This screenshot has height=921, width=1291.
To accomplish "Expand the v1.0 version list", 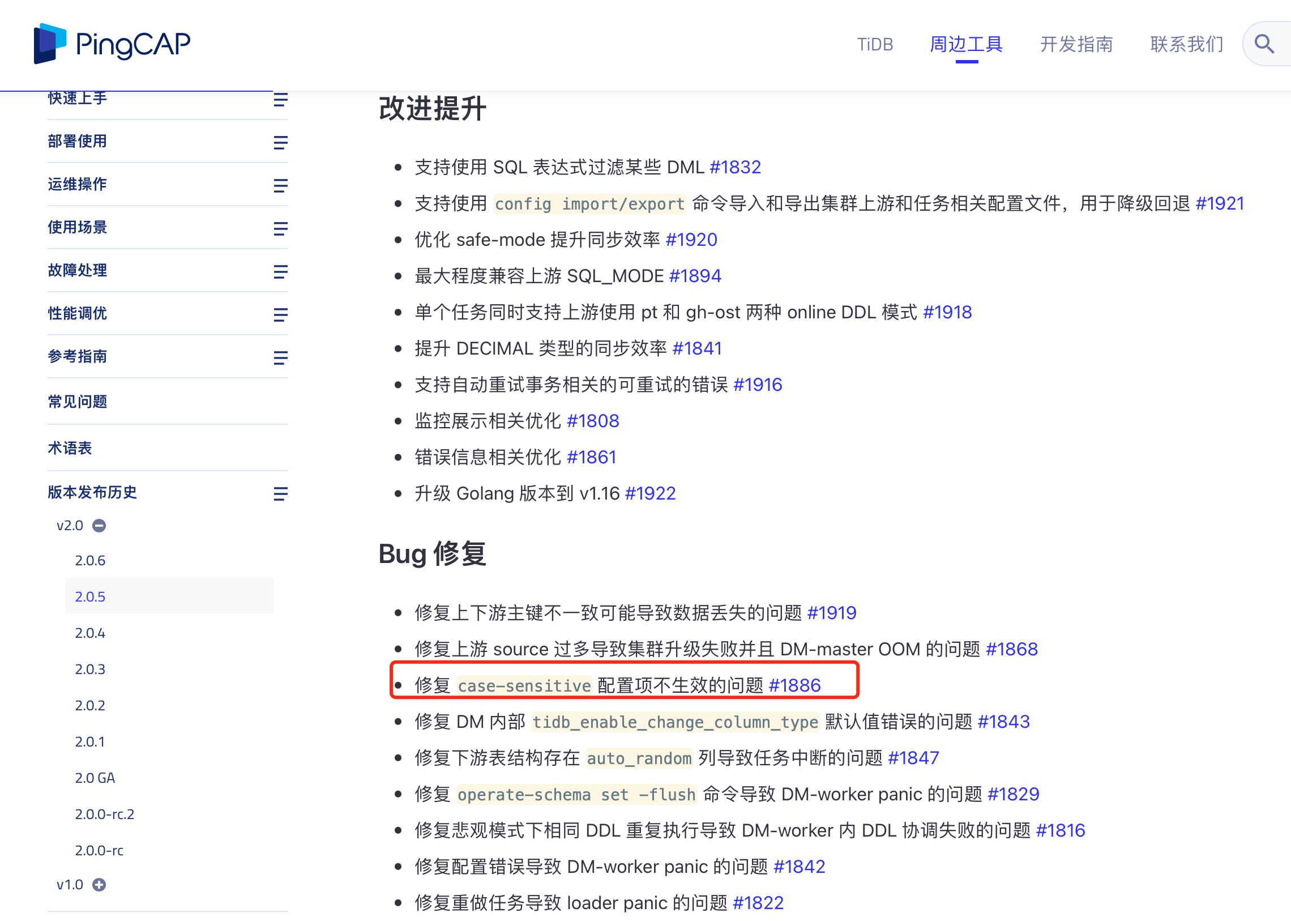I will pyautogui.click(x=99, y=885).
